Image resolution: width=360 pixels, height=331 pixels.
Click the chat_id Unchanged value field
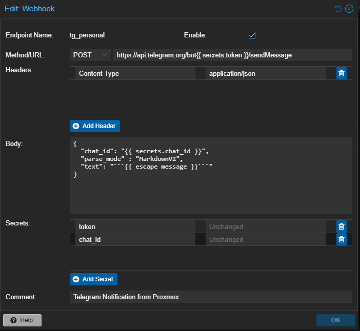pos(266,239)
